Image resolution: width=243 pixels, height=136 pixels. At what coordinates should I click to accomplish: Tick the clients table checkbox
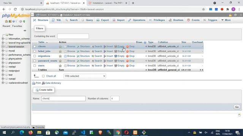click(35, 46)
